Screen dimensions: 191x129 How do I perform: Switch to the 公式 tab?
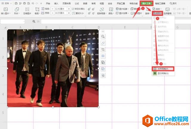coord(77,4)
